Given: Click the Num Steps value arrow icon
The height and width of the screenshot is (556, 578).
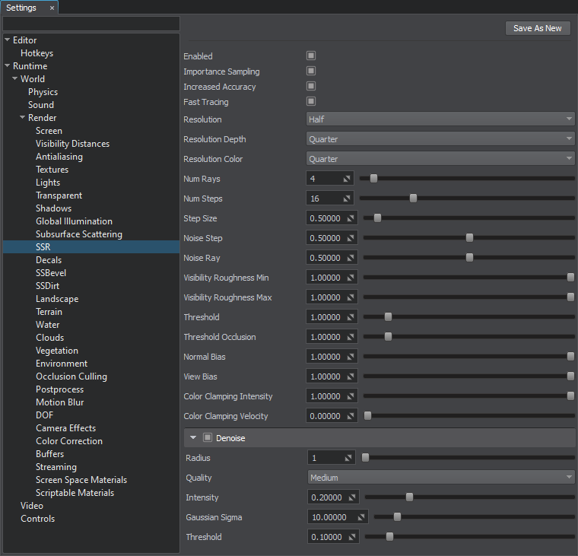Looking at the screenshot, I should tap(347, 199).
